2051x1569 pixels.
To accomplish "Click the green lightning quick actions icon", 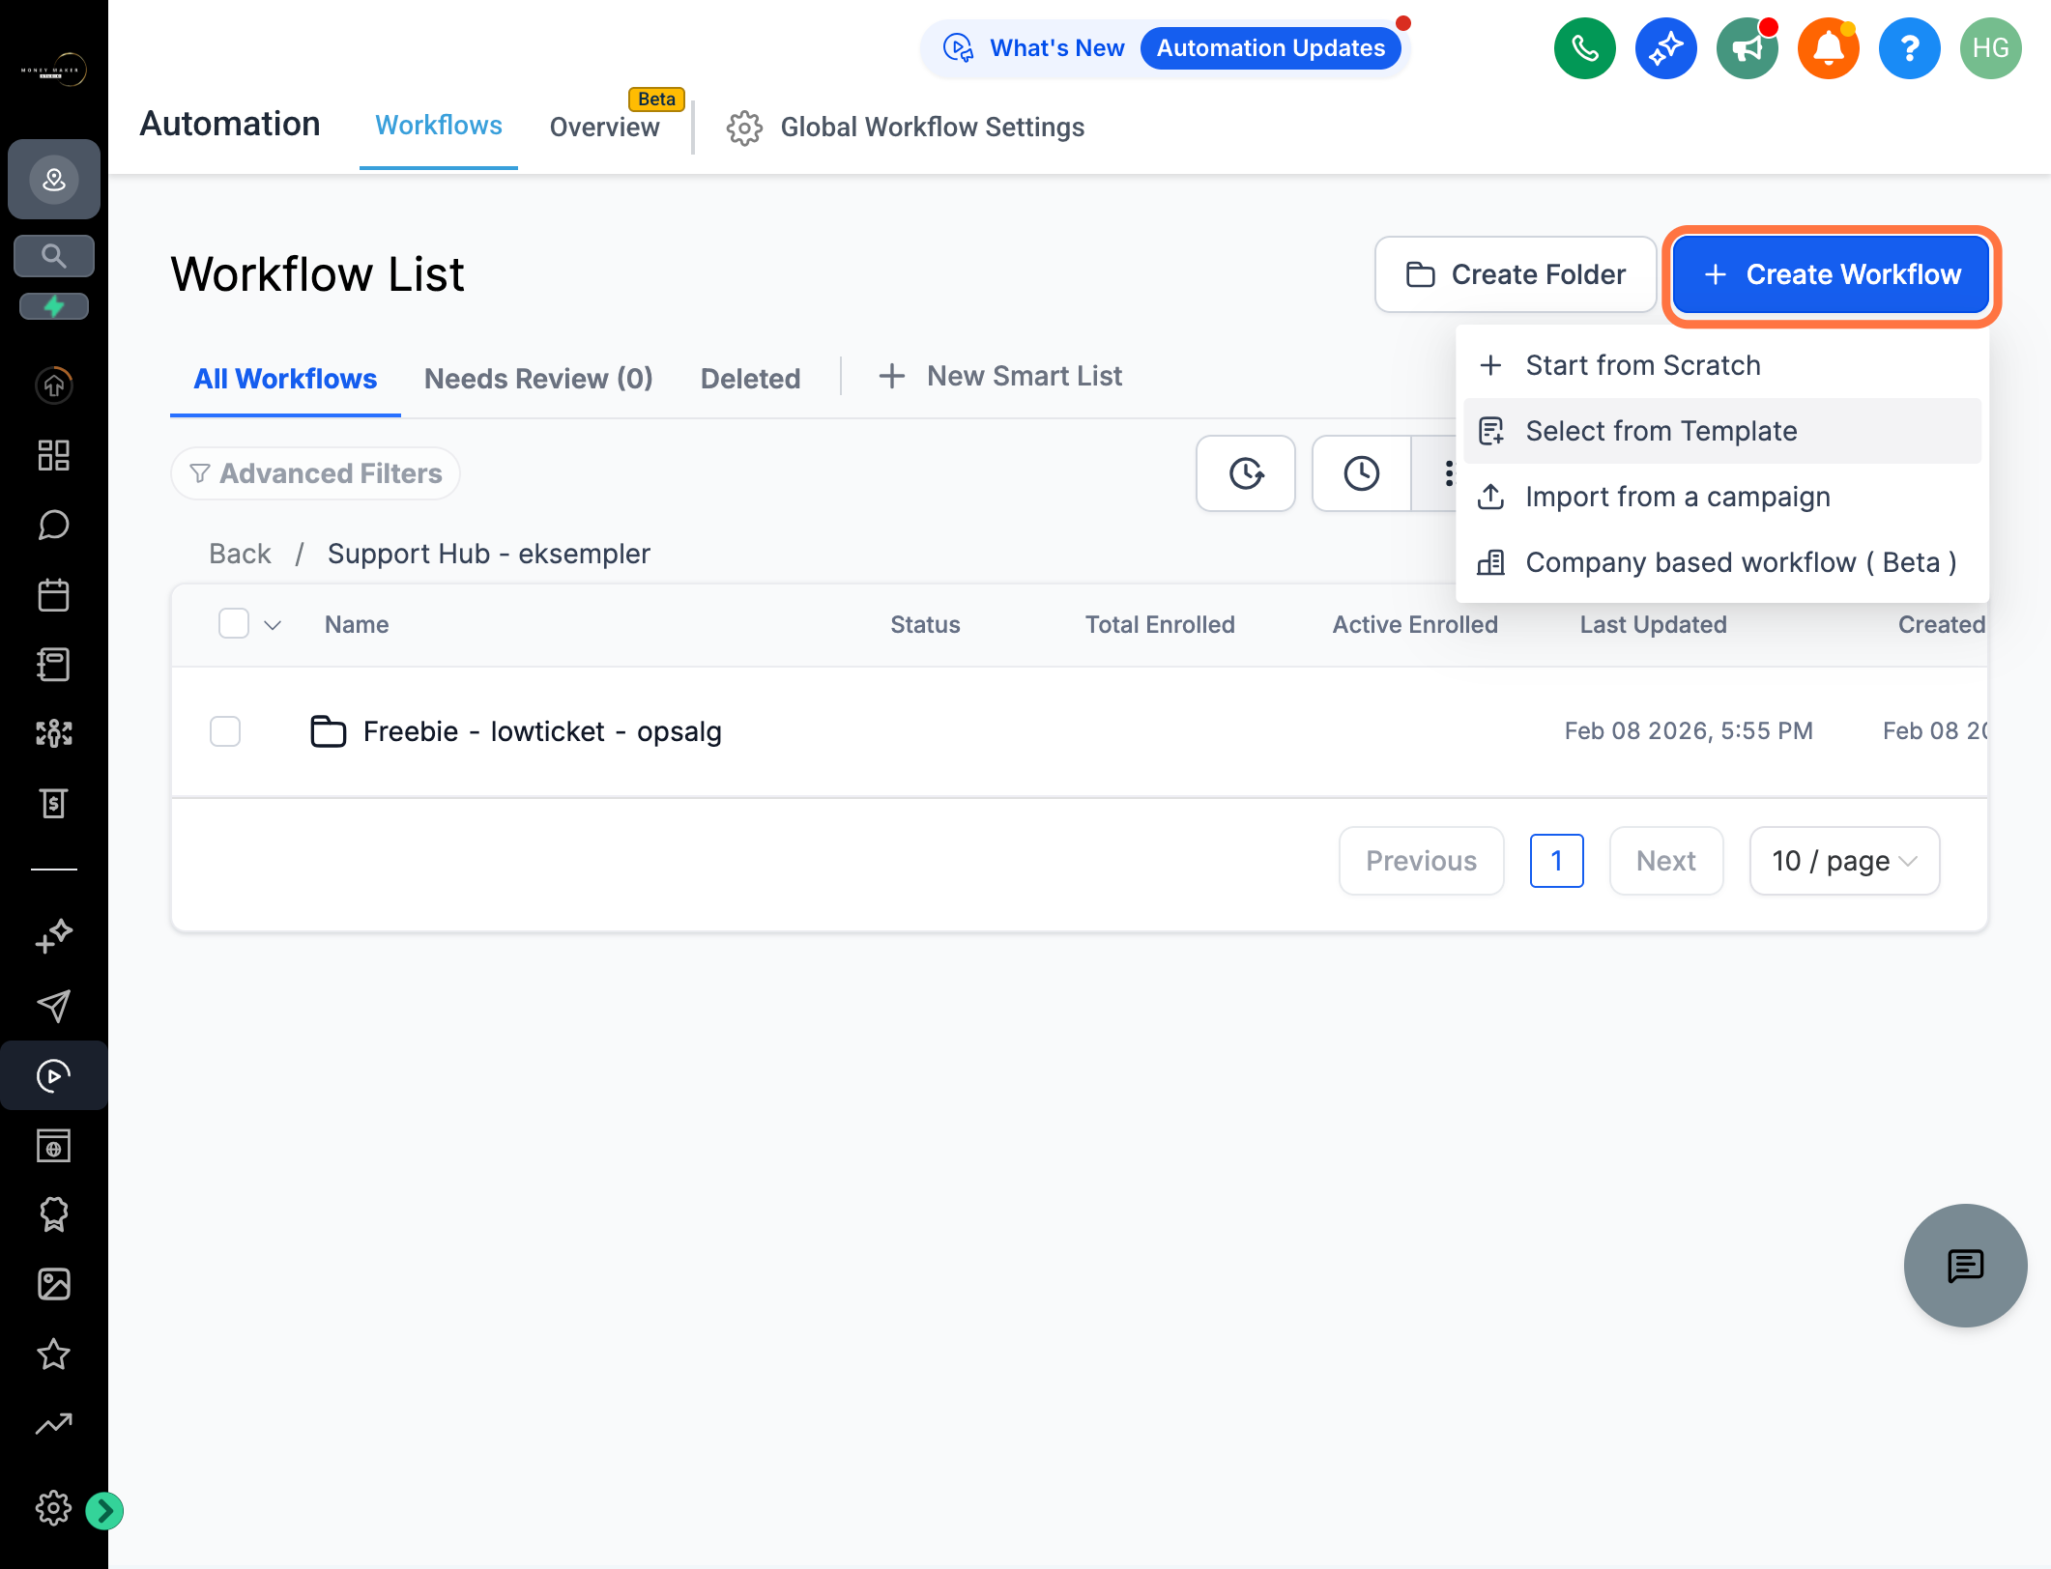I will pos(54,306).
